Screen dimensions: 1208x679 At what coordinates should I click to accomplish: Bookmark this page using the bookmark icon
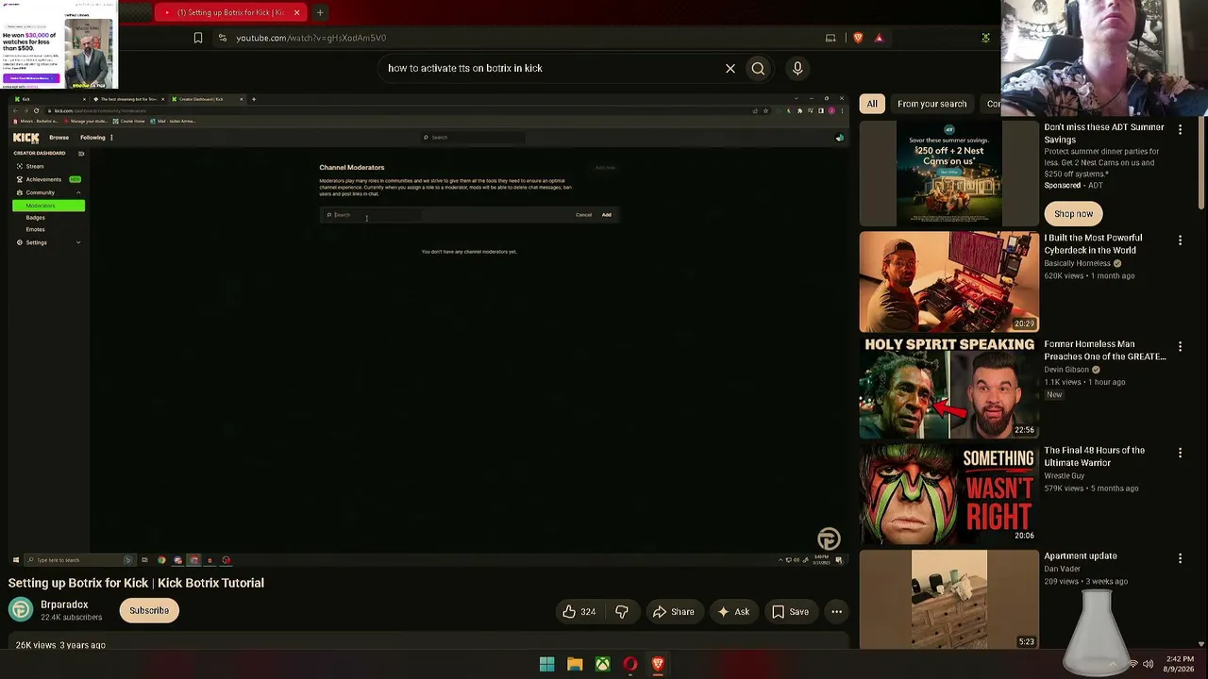[198, 38]
